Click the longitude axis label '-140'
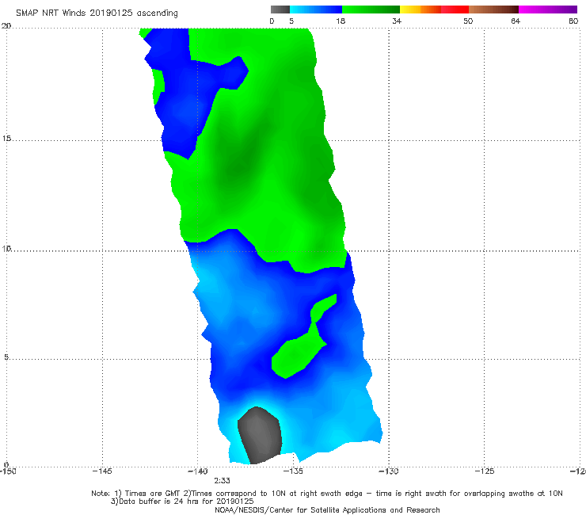Viewport: 586px width, 515px height. (198, 471)
